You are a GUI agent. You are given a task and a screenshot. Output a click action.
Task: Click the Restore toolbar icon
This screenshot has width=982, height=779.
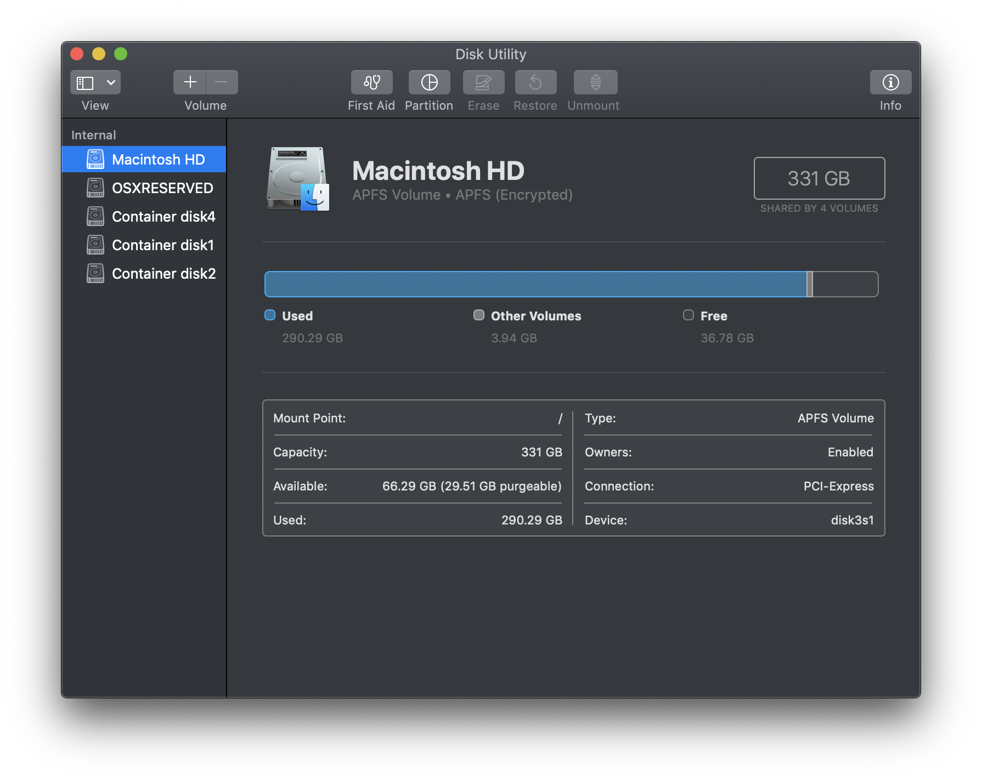click(x=535, y=82)
